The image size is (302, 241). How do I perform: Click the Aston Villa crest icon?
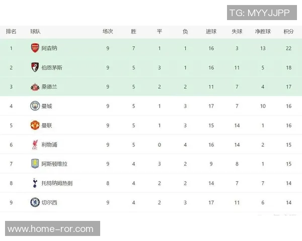tap(35, 164)
